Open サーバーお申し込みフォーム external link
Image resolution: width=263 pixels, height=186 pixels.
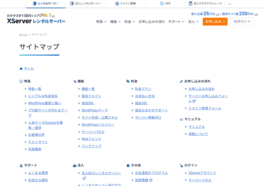(x=208, y=99)
